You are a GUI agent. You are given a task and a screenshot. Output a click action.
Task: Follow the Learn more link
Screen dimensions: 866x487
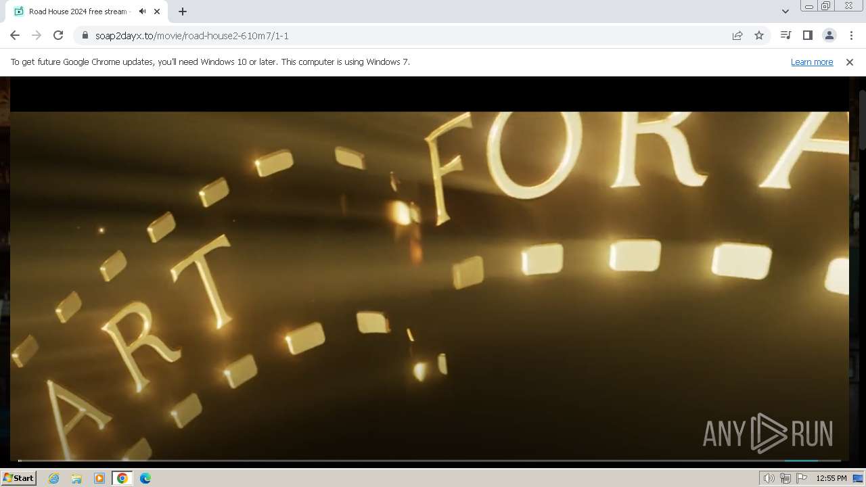click(812, 62)
